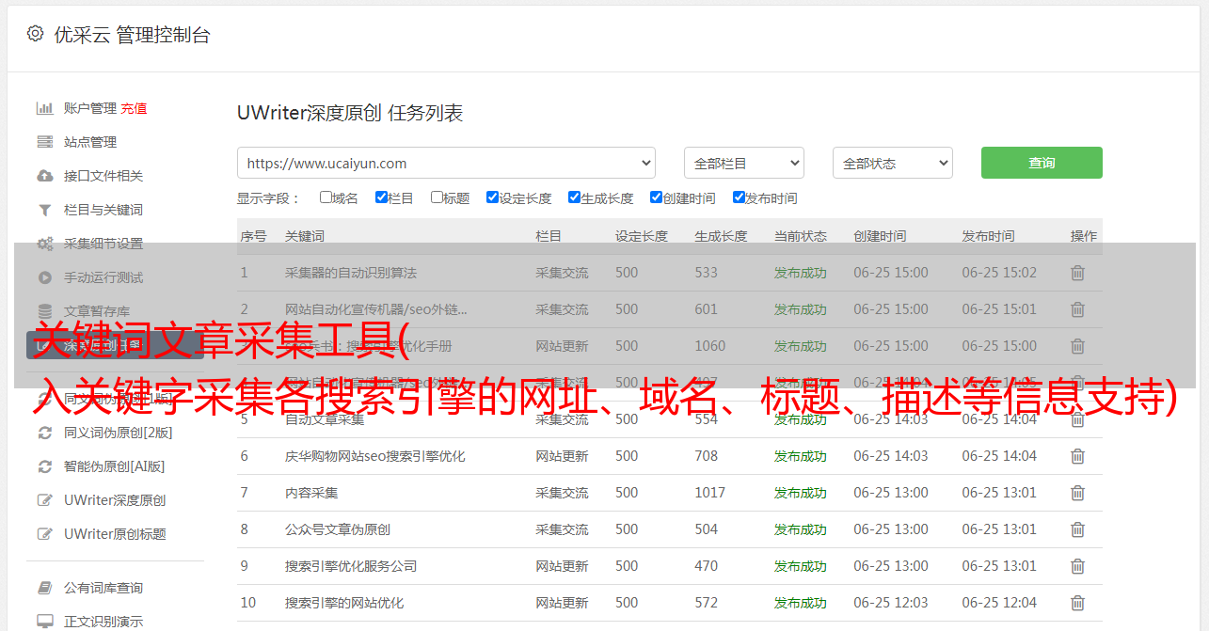Toggle the 标题 display field checkbox
1209x631 pixels.
(437, 197)
